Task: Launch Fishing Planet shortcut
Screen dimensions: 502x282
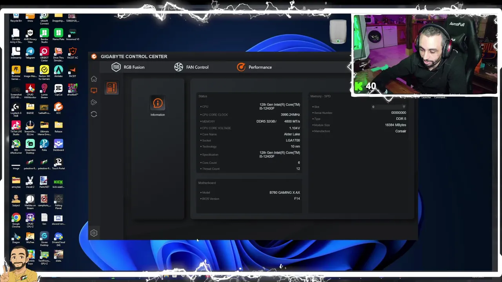Action: click(58, 202)
